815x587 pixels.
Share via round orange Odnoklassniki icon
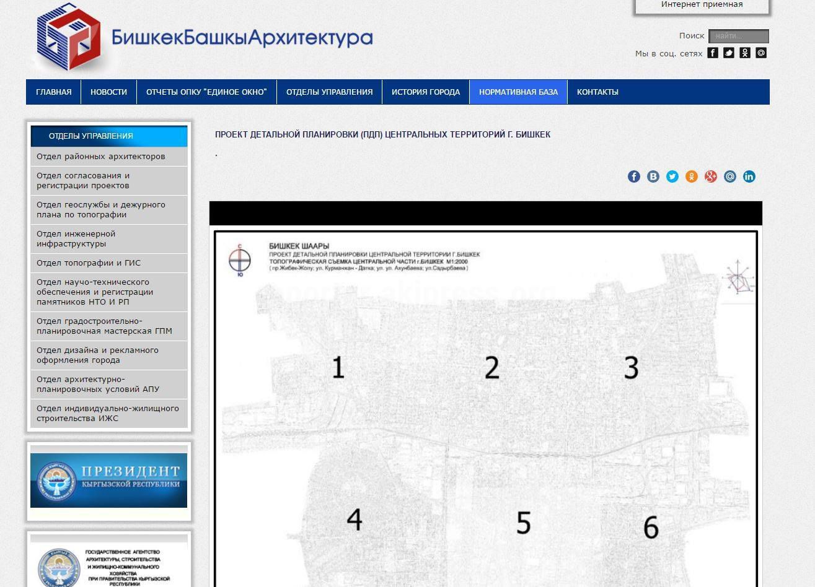[692, 176]
